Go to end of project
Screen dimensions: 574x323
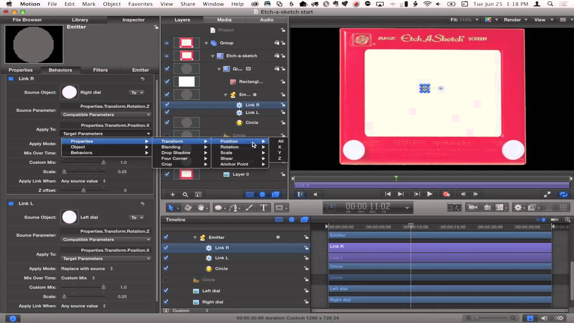pos(400,194)
